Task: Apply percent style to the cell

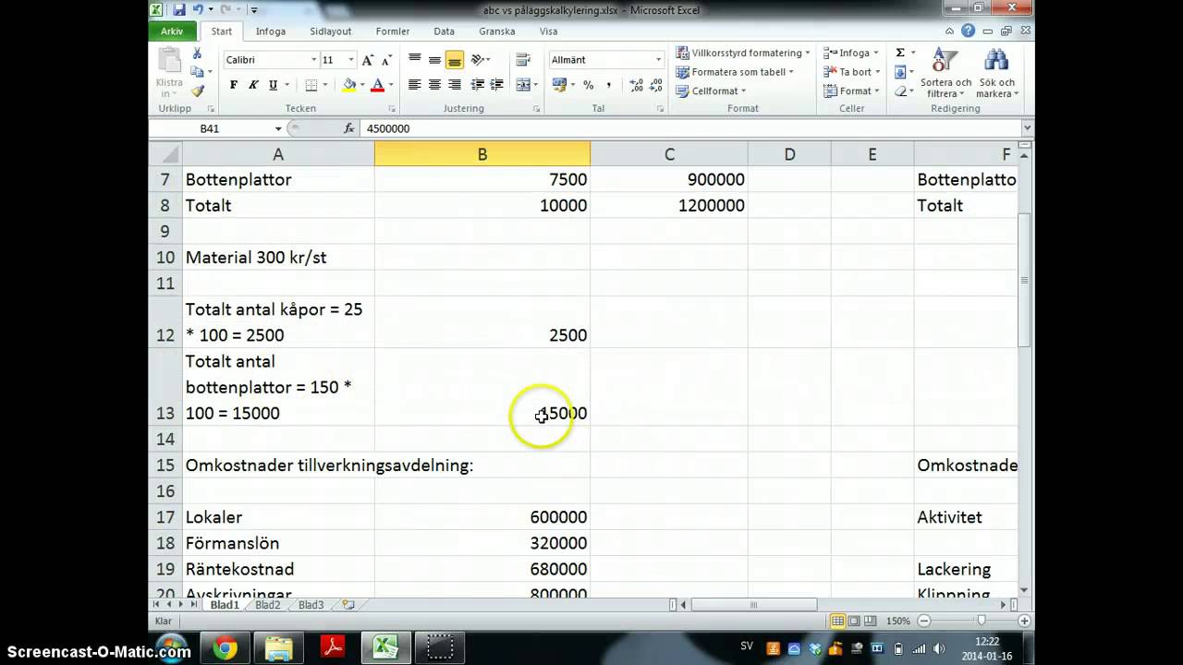Action: pyautogui.click(x=588, y=85)
